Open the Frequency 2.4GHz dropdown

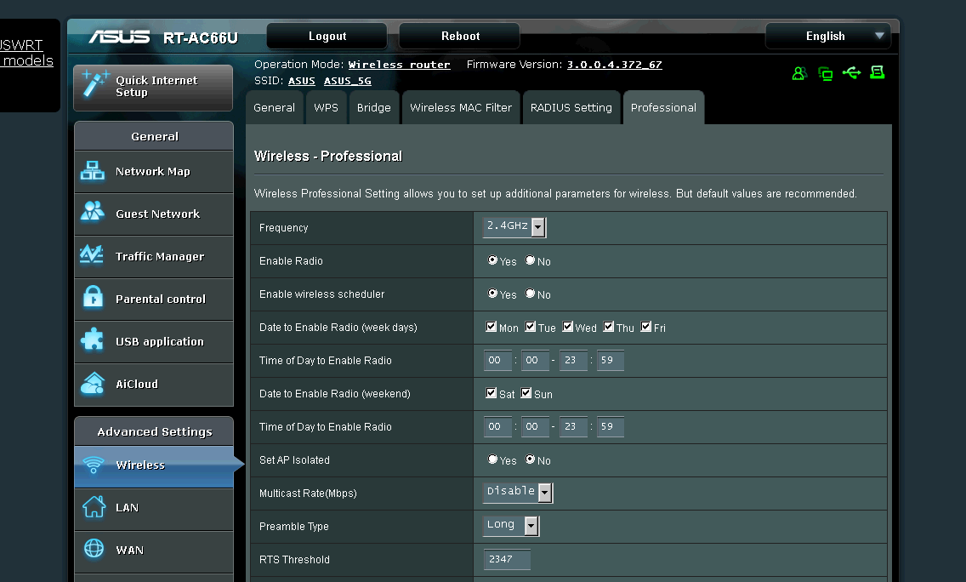coord(514,227)
